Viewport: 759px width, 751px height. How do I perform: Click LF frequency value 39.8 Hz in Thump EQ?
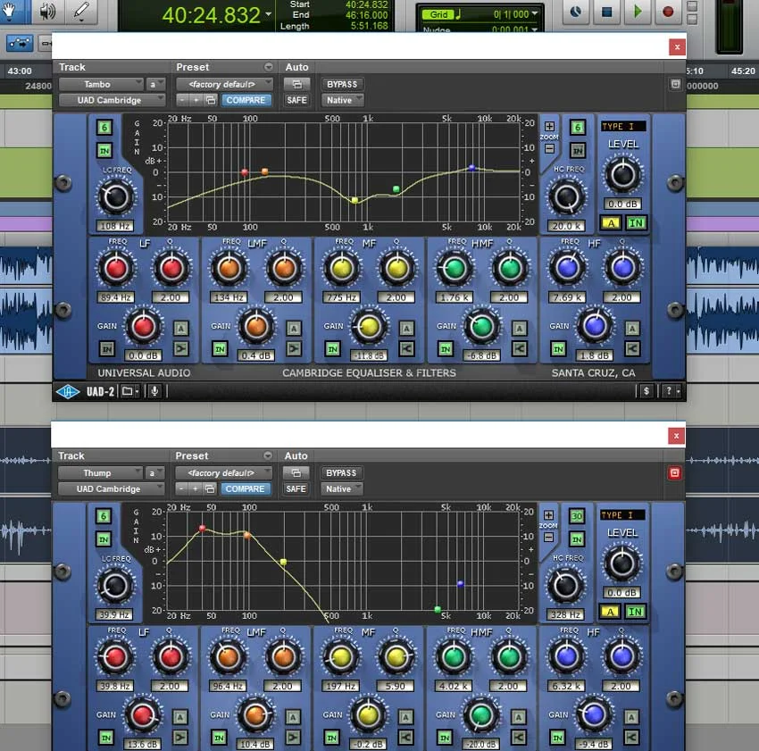[115, 687]
